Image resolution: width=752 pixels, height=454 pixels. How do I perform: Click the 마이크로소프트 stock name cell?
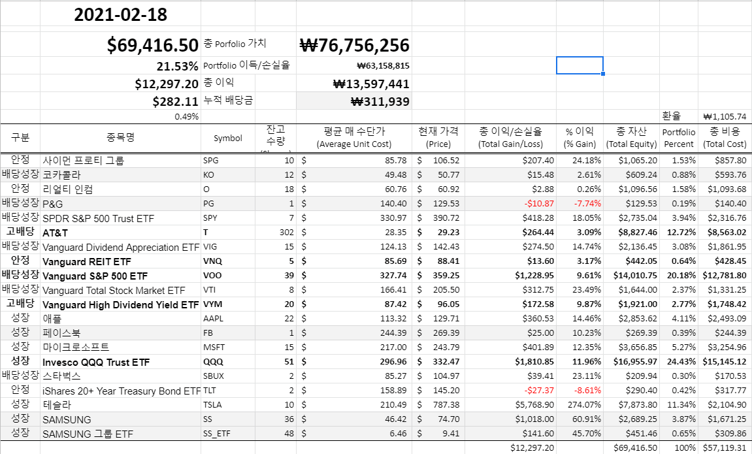click(x=120, y=347)
